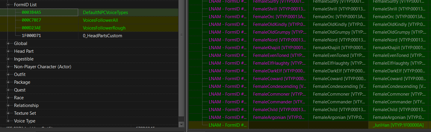Viewport: 431px width, 132px height.
Task: Click the VoicesFollowerRough editor ID
Action: pos(104,28)
